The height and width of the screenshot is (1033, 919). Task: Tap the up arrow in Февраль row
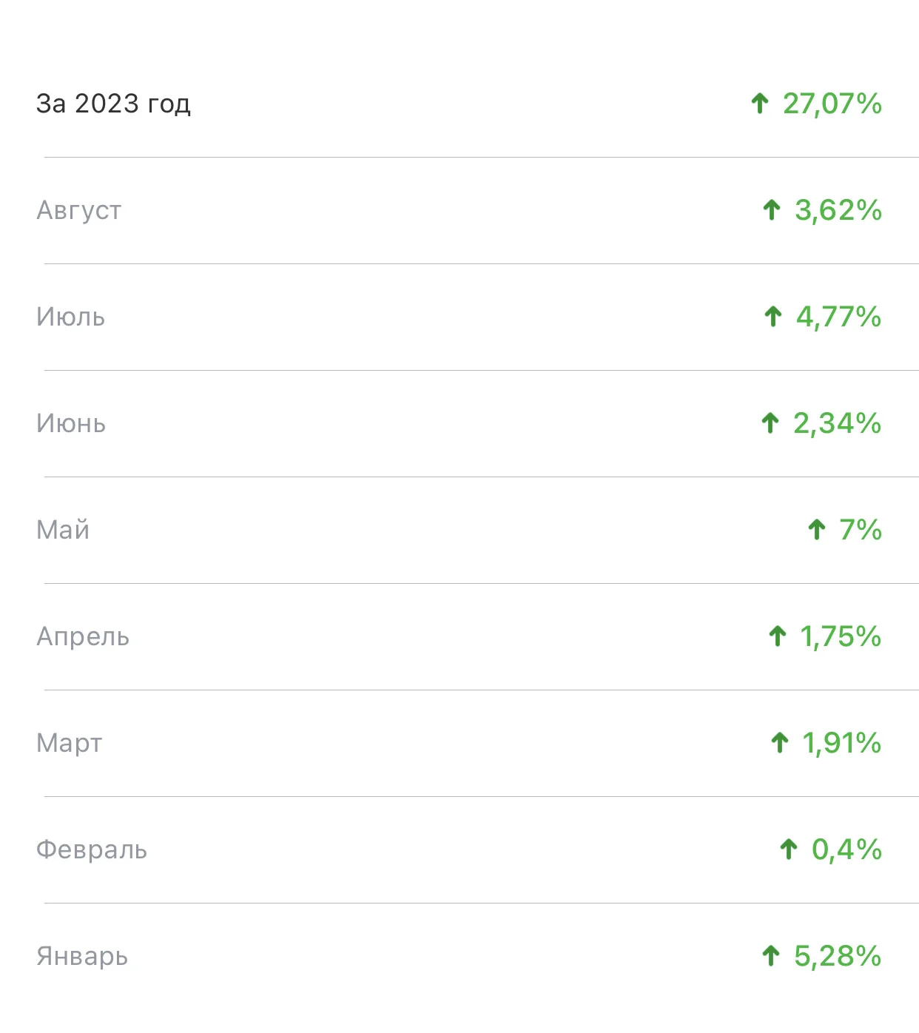coord(788,849)
